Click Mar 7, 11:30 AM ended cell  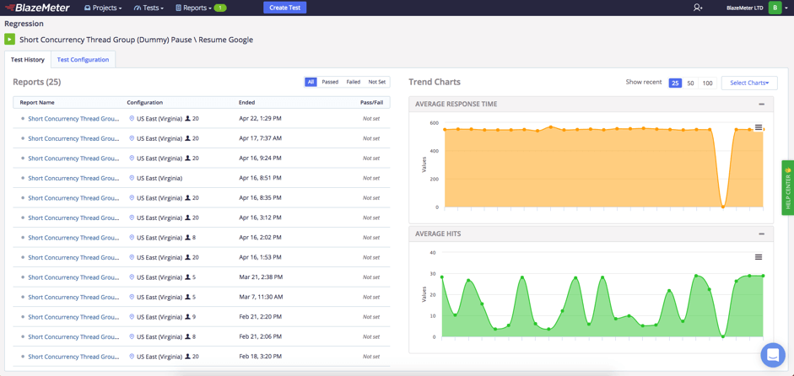tap(261, 297)
